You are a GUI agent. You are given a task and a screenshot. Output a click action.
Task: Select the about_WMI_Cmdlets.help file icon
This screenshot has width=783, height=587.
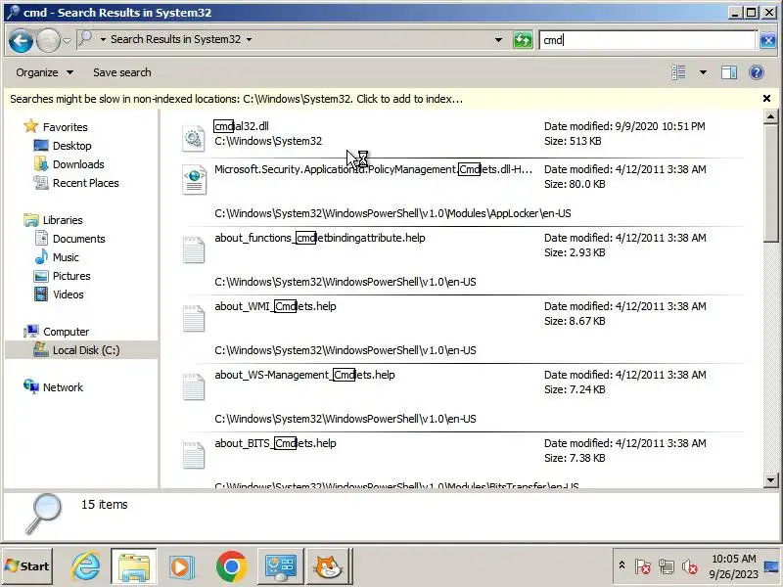194,318
